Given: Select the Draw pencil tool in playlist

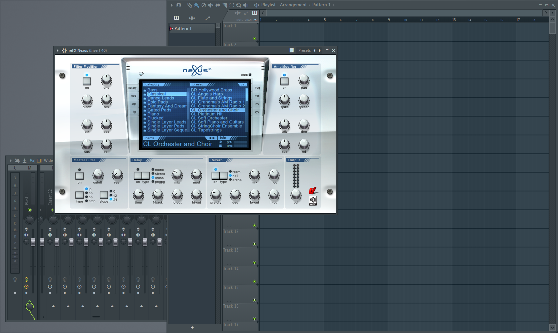Looking at the screenshot, I should [190, 5].
